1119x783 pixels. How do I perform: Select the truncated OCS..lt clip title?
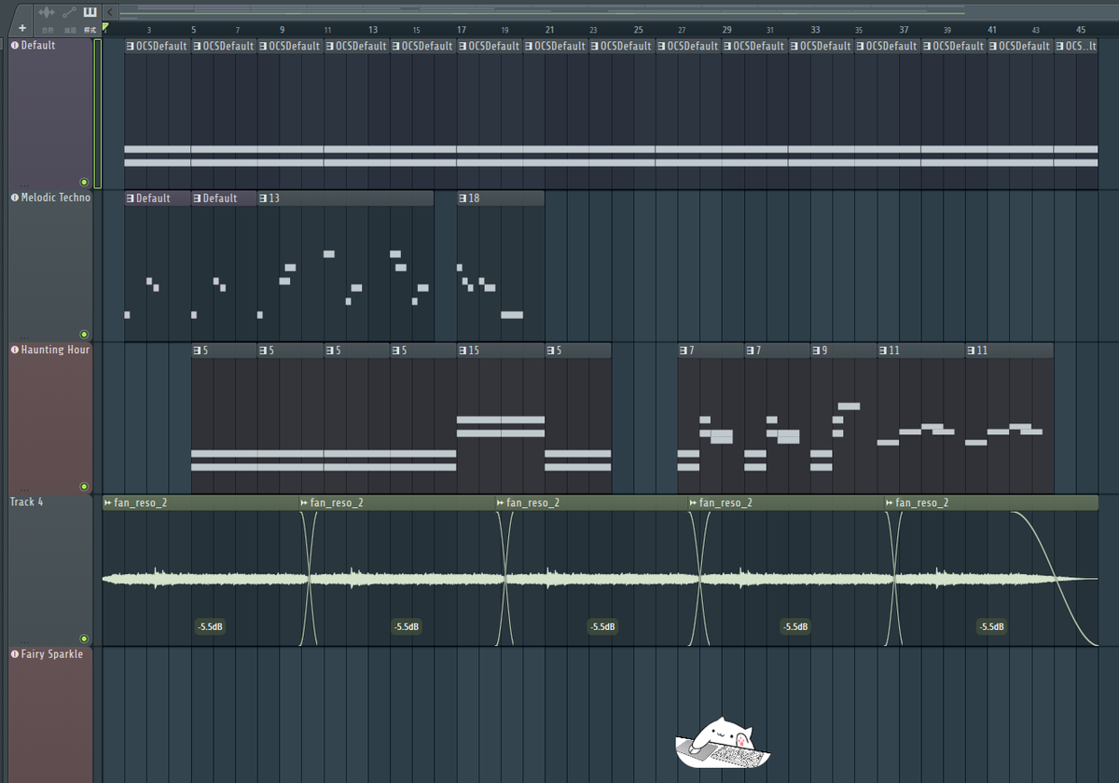click(x=1083, y=46)
